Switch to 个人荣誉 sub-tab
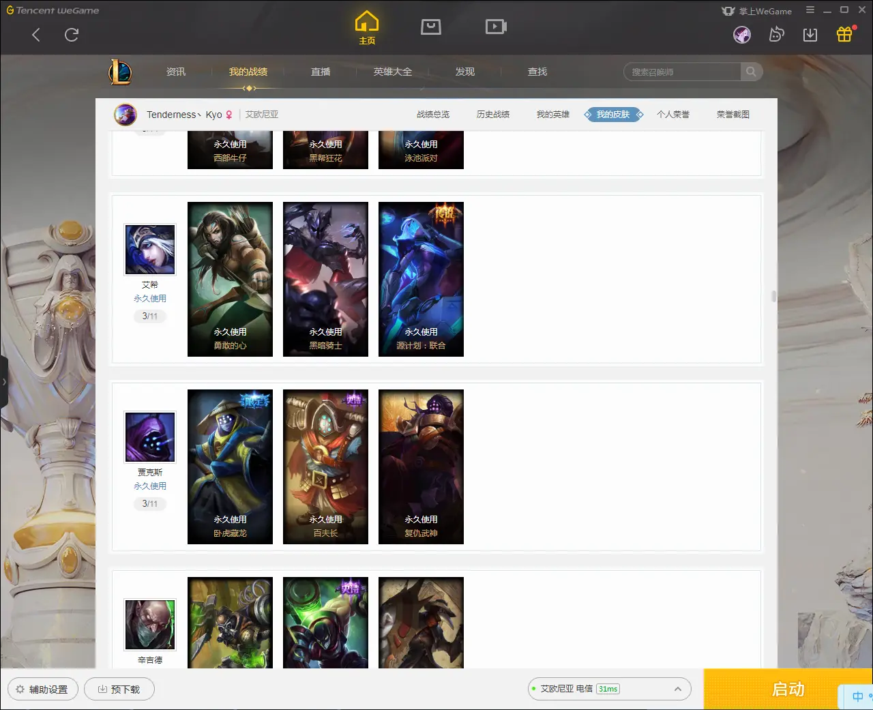873x710 pixels. 673,115
